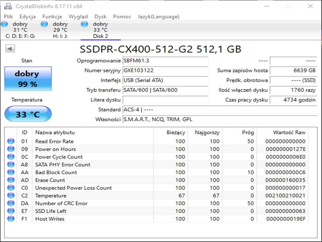
Task: Open the Dysk menu
Action: pyautogui.click(x=100, y=17)
